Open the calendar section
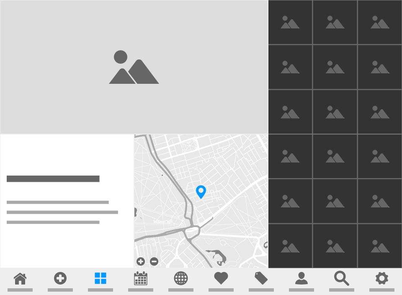 140,278
